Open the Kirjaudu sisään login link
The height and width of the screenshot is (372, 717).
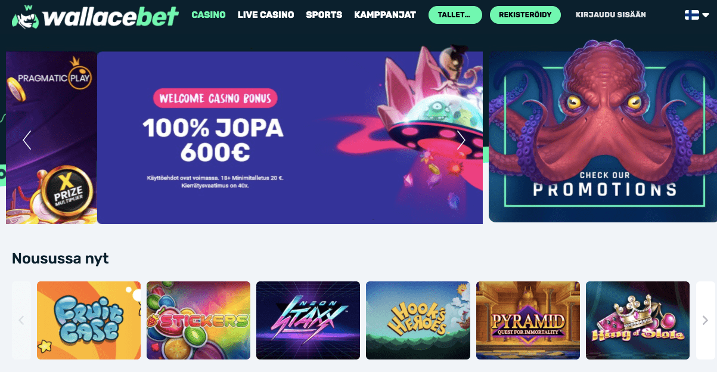pos(611,15)
